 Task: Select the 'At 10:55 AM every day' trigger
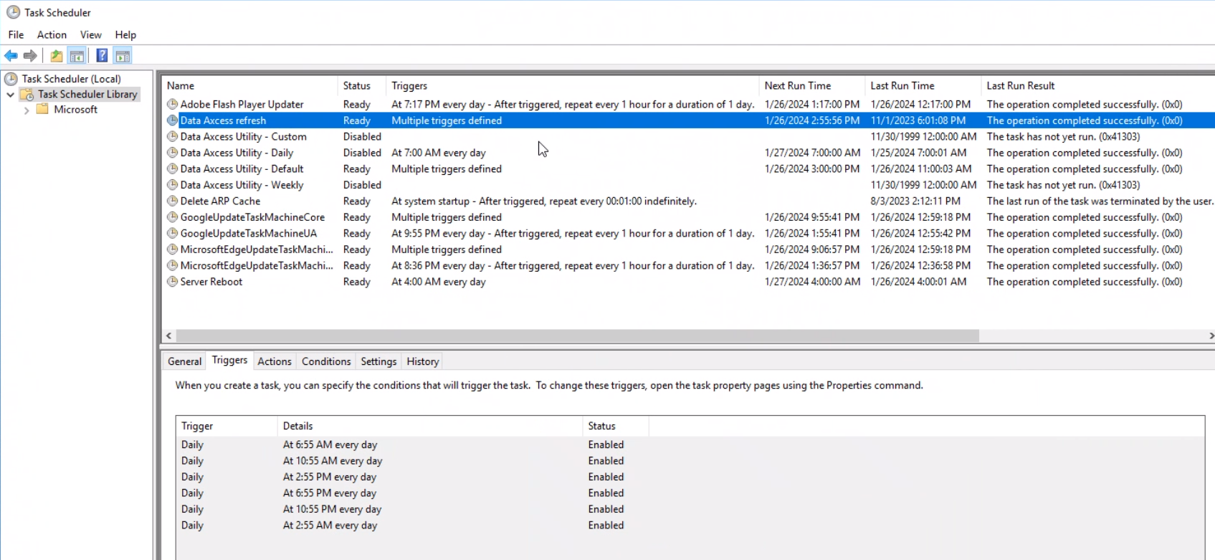pyautogui.click(x=333, y=460)
